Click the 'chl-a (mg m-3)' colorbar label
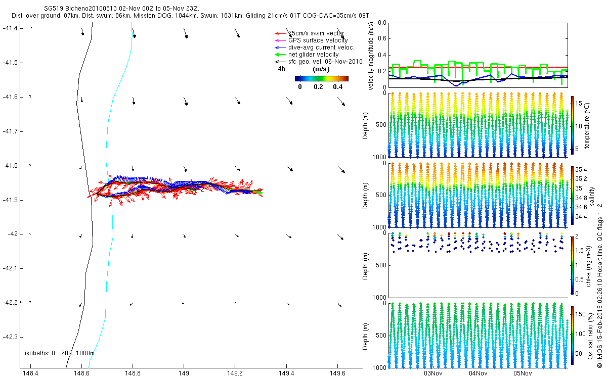This screenshot has width=607, height=379. (588, 265)
